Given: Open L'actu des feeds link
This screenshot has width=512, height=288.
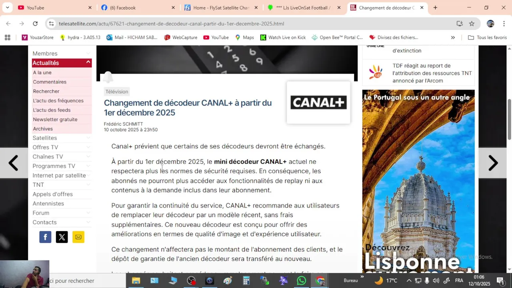Looking at the screenshot, I should pyautogui.click(x=52, y=110).
